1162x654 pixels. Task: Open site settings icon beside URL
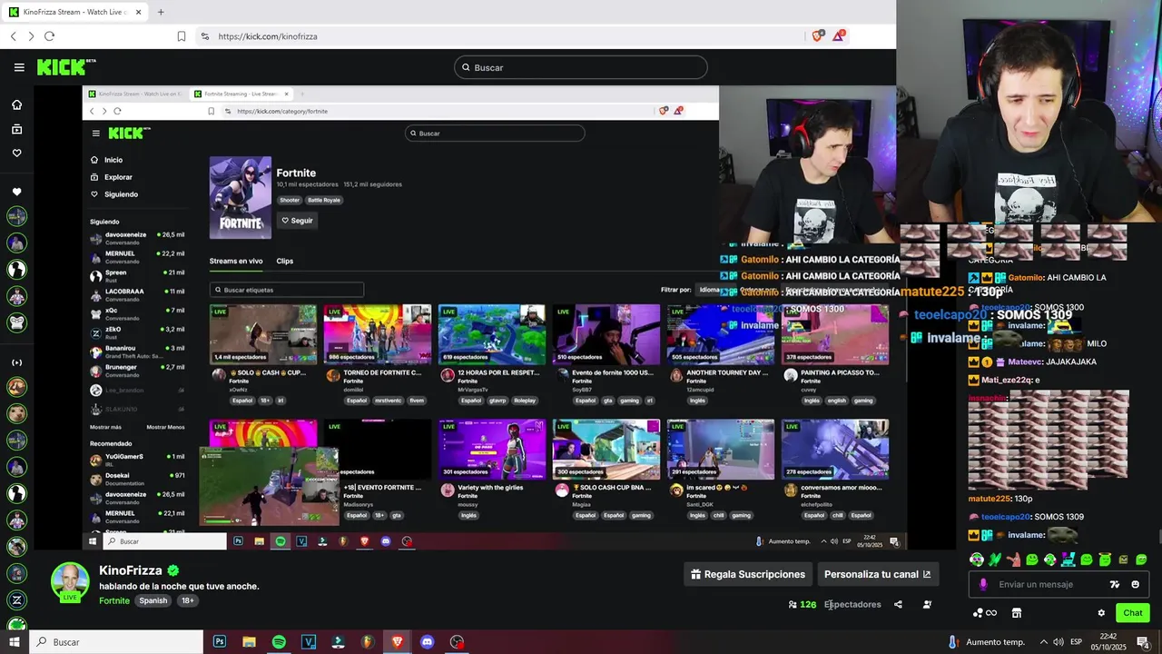[204, 36]
